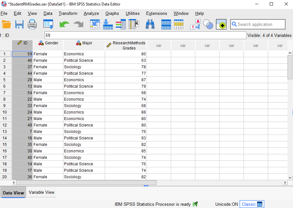Click the Search application field
The height and width of the screenshot is (208, 293).
(x=258, y=24)
